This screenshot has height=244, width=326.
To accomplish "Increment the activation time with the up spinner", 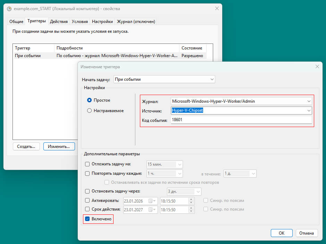I will [x=192, y=199].
